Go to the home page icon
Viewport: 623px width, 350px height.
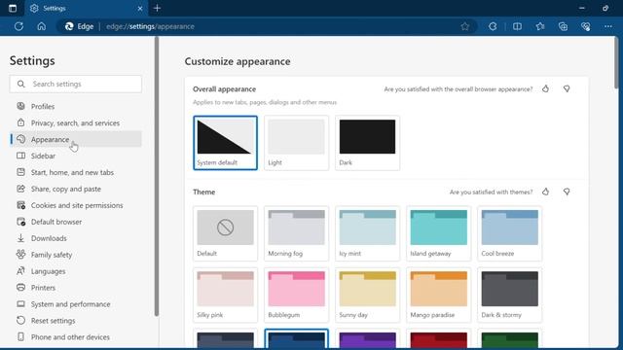[x=41, y=26]
